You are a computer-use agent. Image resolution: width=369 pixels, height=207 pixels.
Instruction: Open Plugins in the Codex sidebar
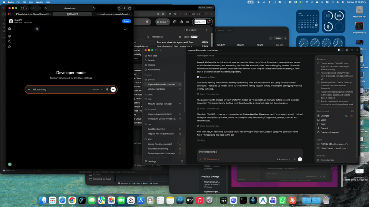151,65
